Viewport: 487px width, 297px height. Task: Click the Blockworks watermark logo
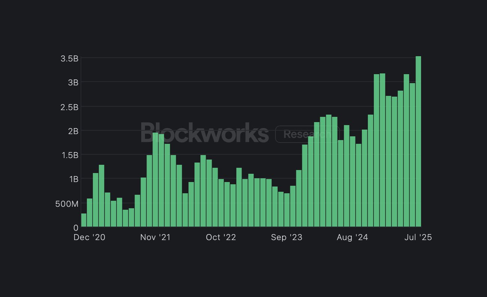point(205,133)
